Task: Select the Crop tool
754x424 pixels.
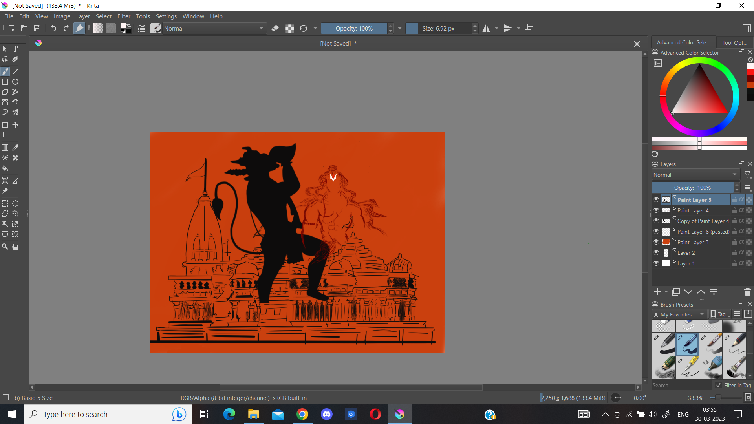Action: (5, 135)
